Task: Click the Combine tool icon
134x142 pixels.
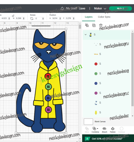Action: pyautogui.click(x=94, y=129)
